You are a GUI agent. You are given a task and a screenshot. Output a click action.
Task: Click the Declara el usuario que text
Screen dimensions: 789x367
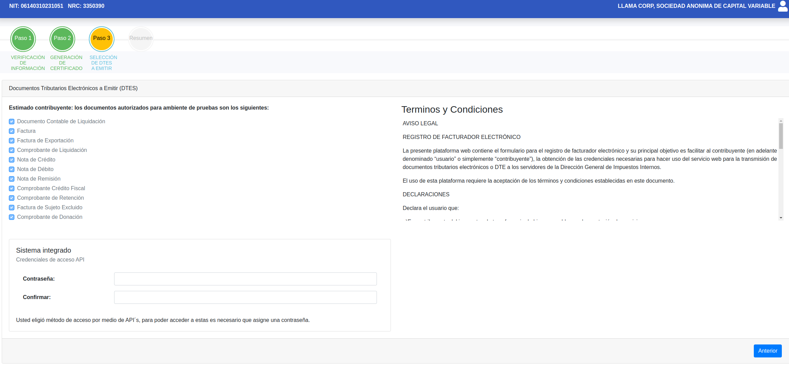click(x=431, y=208)
